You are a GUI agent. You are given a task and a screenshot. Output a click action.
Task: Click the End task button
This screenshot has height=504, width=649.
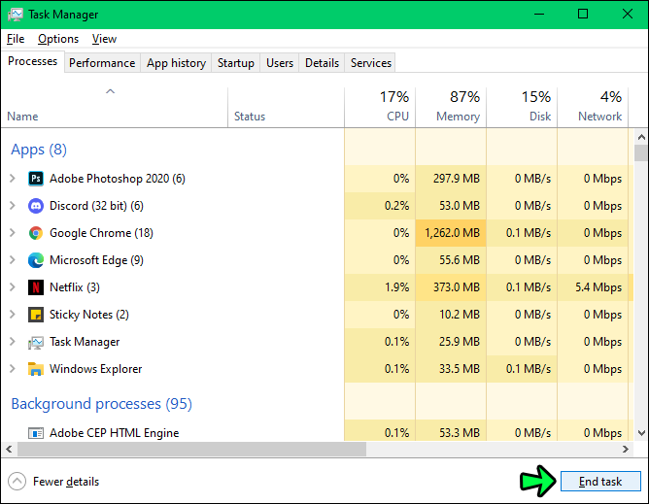pyautogui.click(x=600, y=482)
